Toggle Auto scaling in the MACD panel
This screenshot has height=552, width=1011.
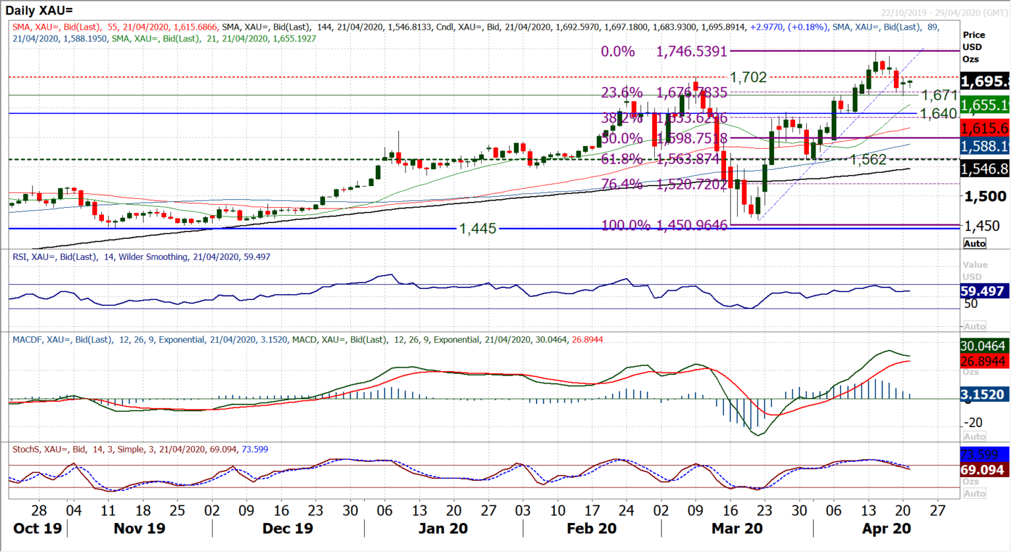pos(974,436)
